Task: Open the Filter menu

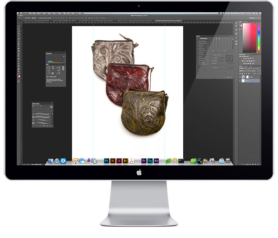Action: tap(62, 13)
